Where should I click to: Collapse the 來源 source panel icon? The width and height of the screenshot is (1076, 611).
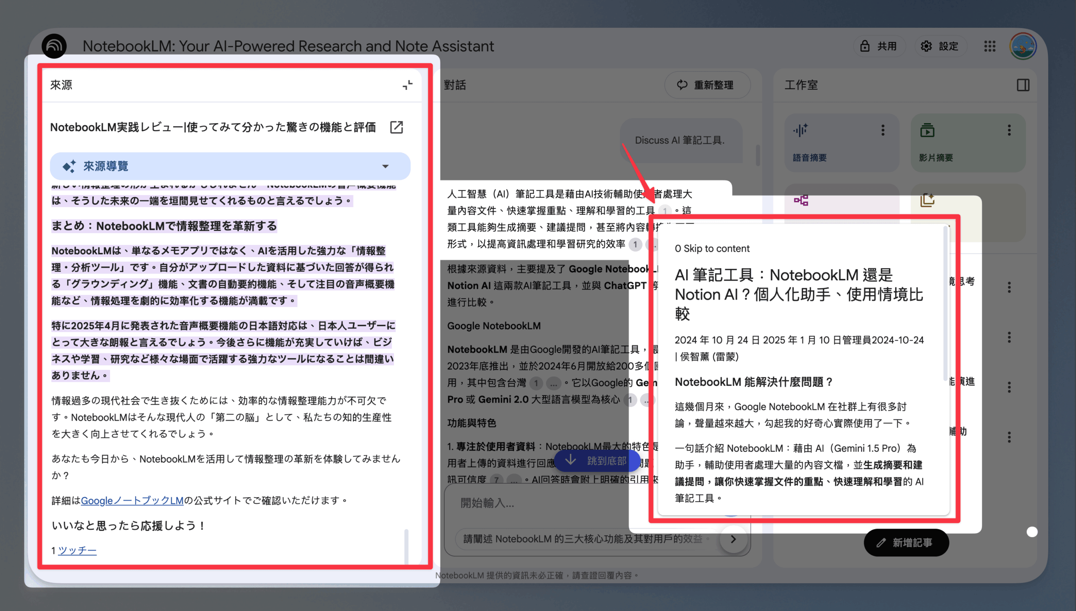pos(407,85)
